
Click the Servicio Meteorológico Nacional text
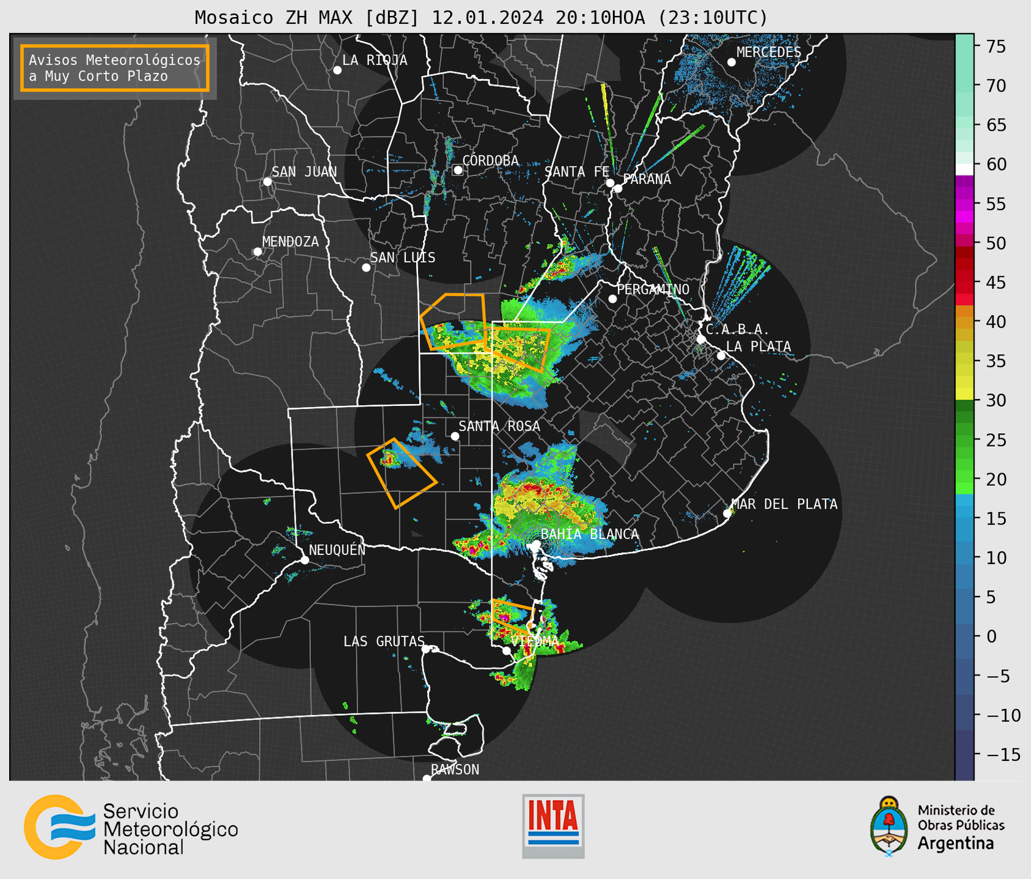point(171,829)
